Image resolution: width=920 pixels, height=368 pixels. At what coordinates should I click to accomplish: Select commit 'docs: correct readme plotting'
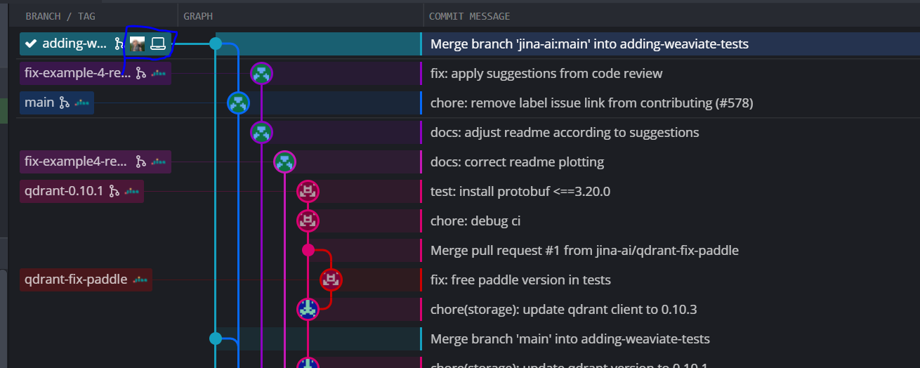pos(517,162)
